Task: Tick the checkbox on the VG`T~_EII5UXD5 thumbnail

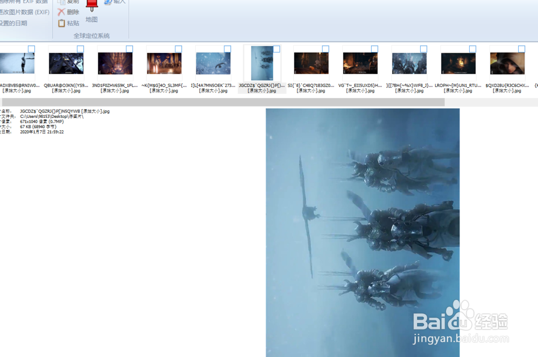Action: click(374, 49)
